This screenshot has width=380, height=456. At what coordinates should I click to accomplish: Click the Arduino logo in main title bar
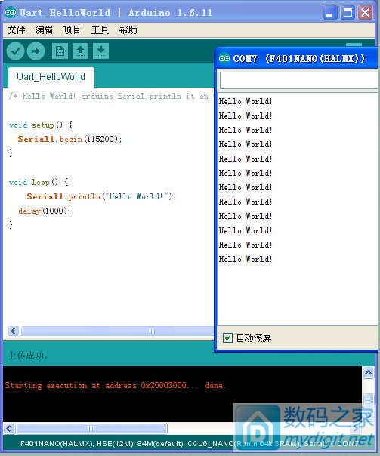point(11,13)
